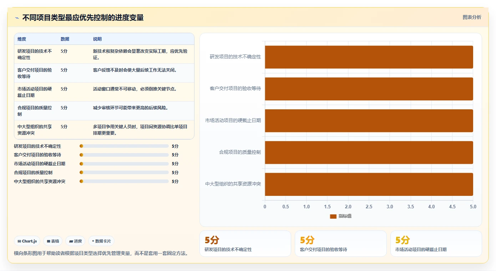Click the chart bar for 合规项目的质量控制
496x271 pixels.
point(369,152)
